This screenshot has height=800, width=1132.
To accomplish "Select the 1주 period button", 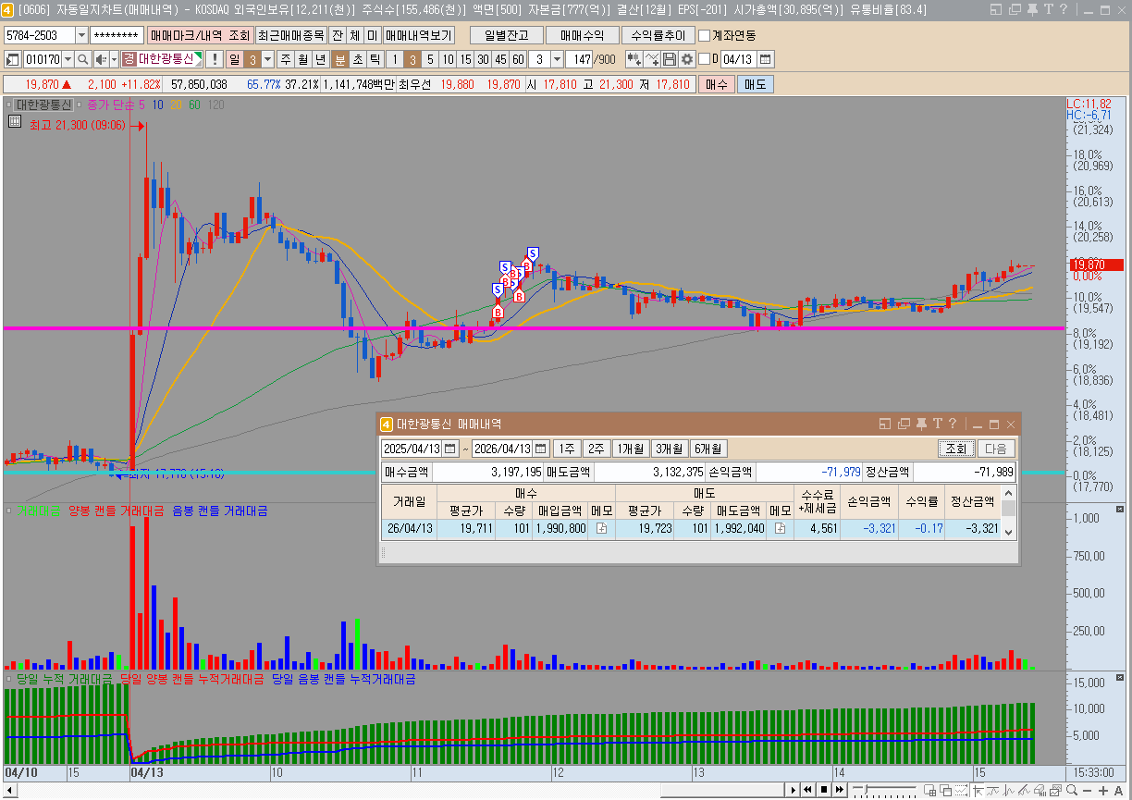I will click(567, 449).
